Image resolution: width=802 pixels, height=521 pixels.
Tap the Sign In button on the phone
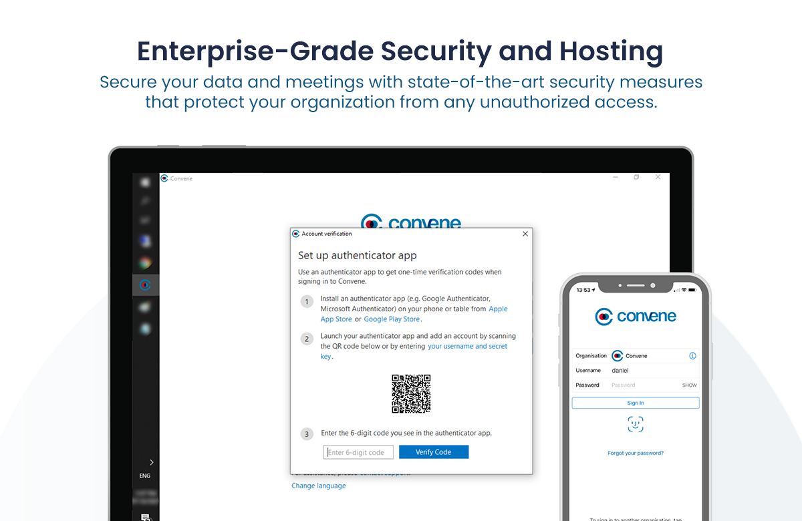click(x=635, y=402)
